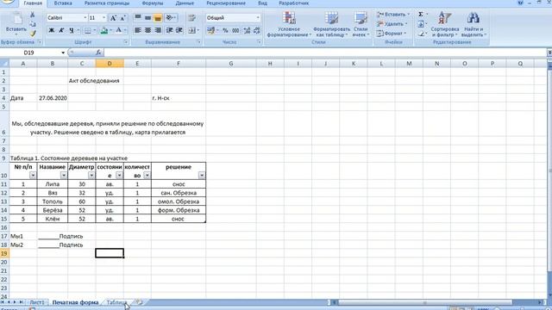Screen dimensions: 552x310
Task: Switch to the Лист1 sheet tab
Action: [x=36, y=302]
